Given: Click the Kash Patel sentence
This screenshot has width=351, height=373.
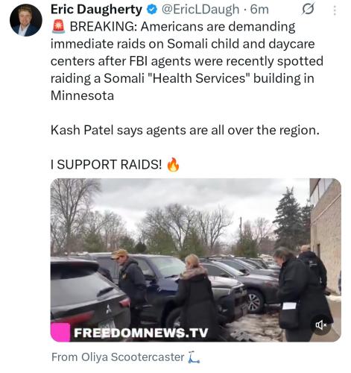Looking at the screenshot, I should [185, 131].
